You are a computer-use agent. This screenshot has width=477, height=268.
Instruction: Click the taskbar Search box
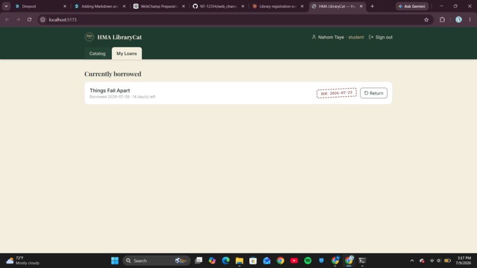click(156, 261)
